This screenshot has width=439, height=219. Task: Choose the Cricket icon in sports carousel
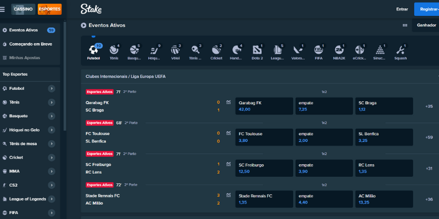[216, 51]
